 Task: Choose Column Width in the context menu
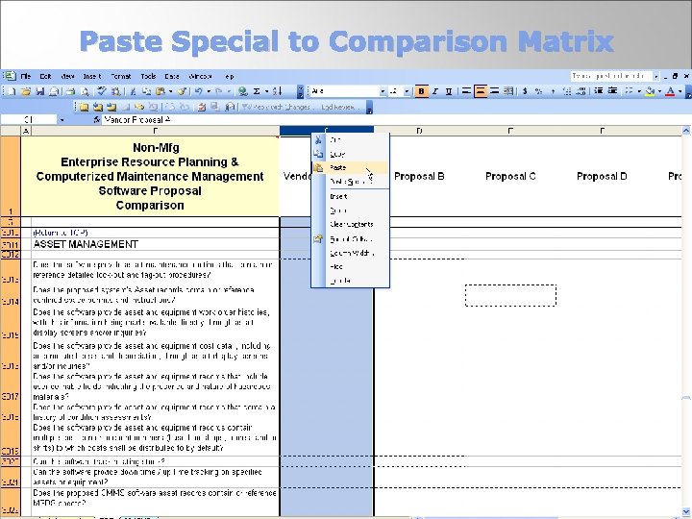351,254
